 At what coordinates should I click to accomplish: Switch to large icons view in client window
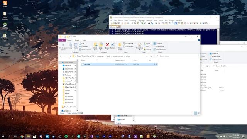pyautogui.click(x=198, y=113)
